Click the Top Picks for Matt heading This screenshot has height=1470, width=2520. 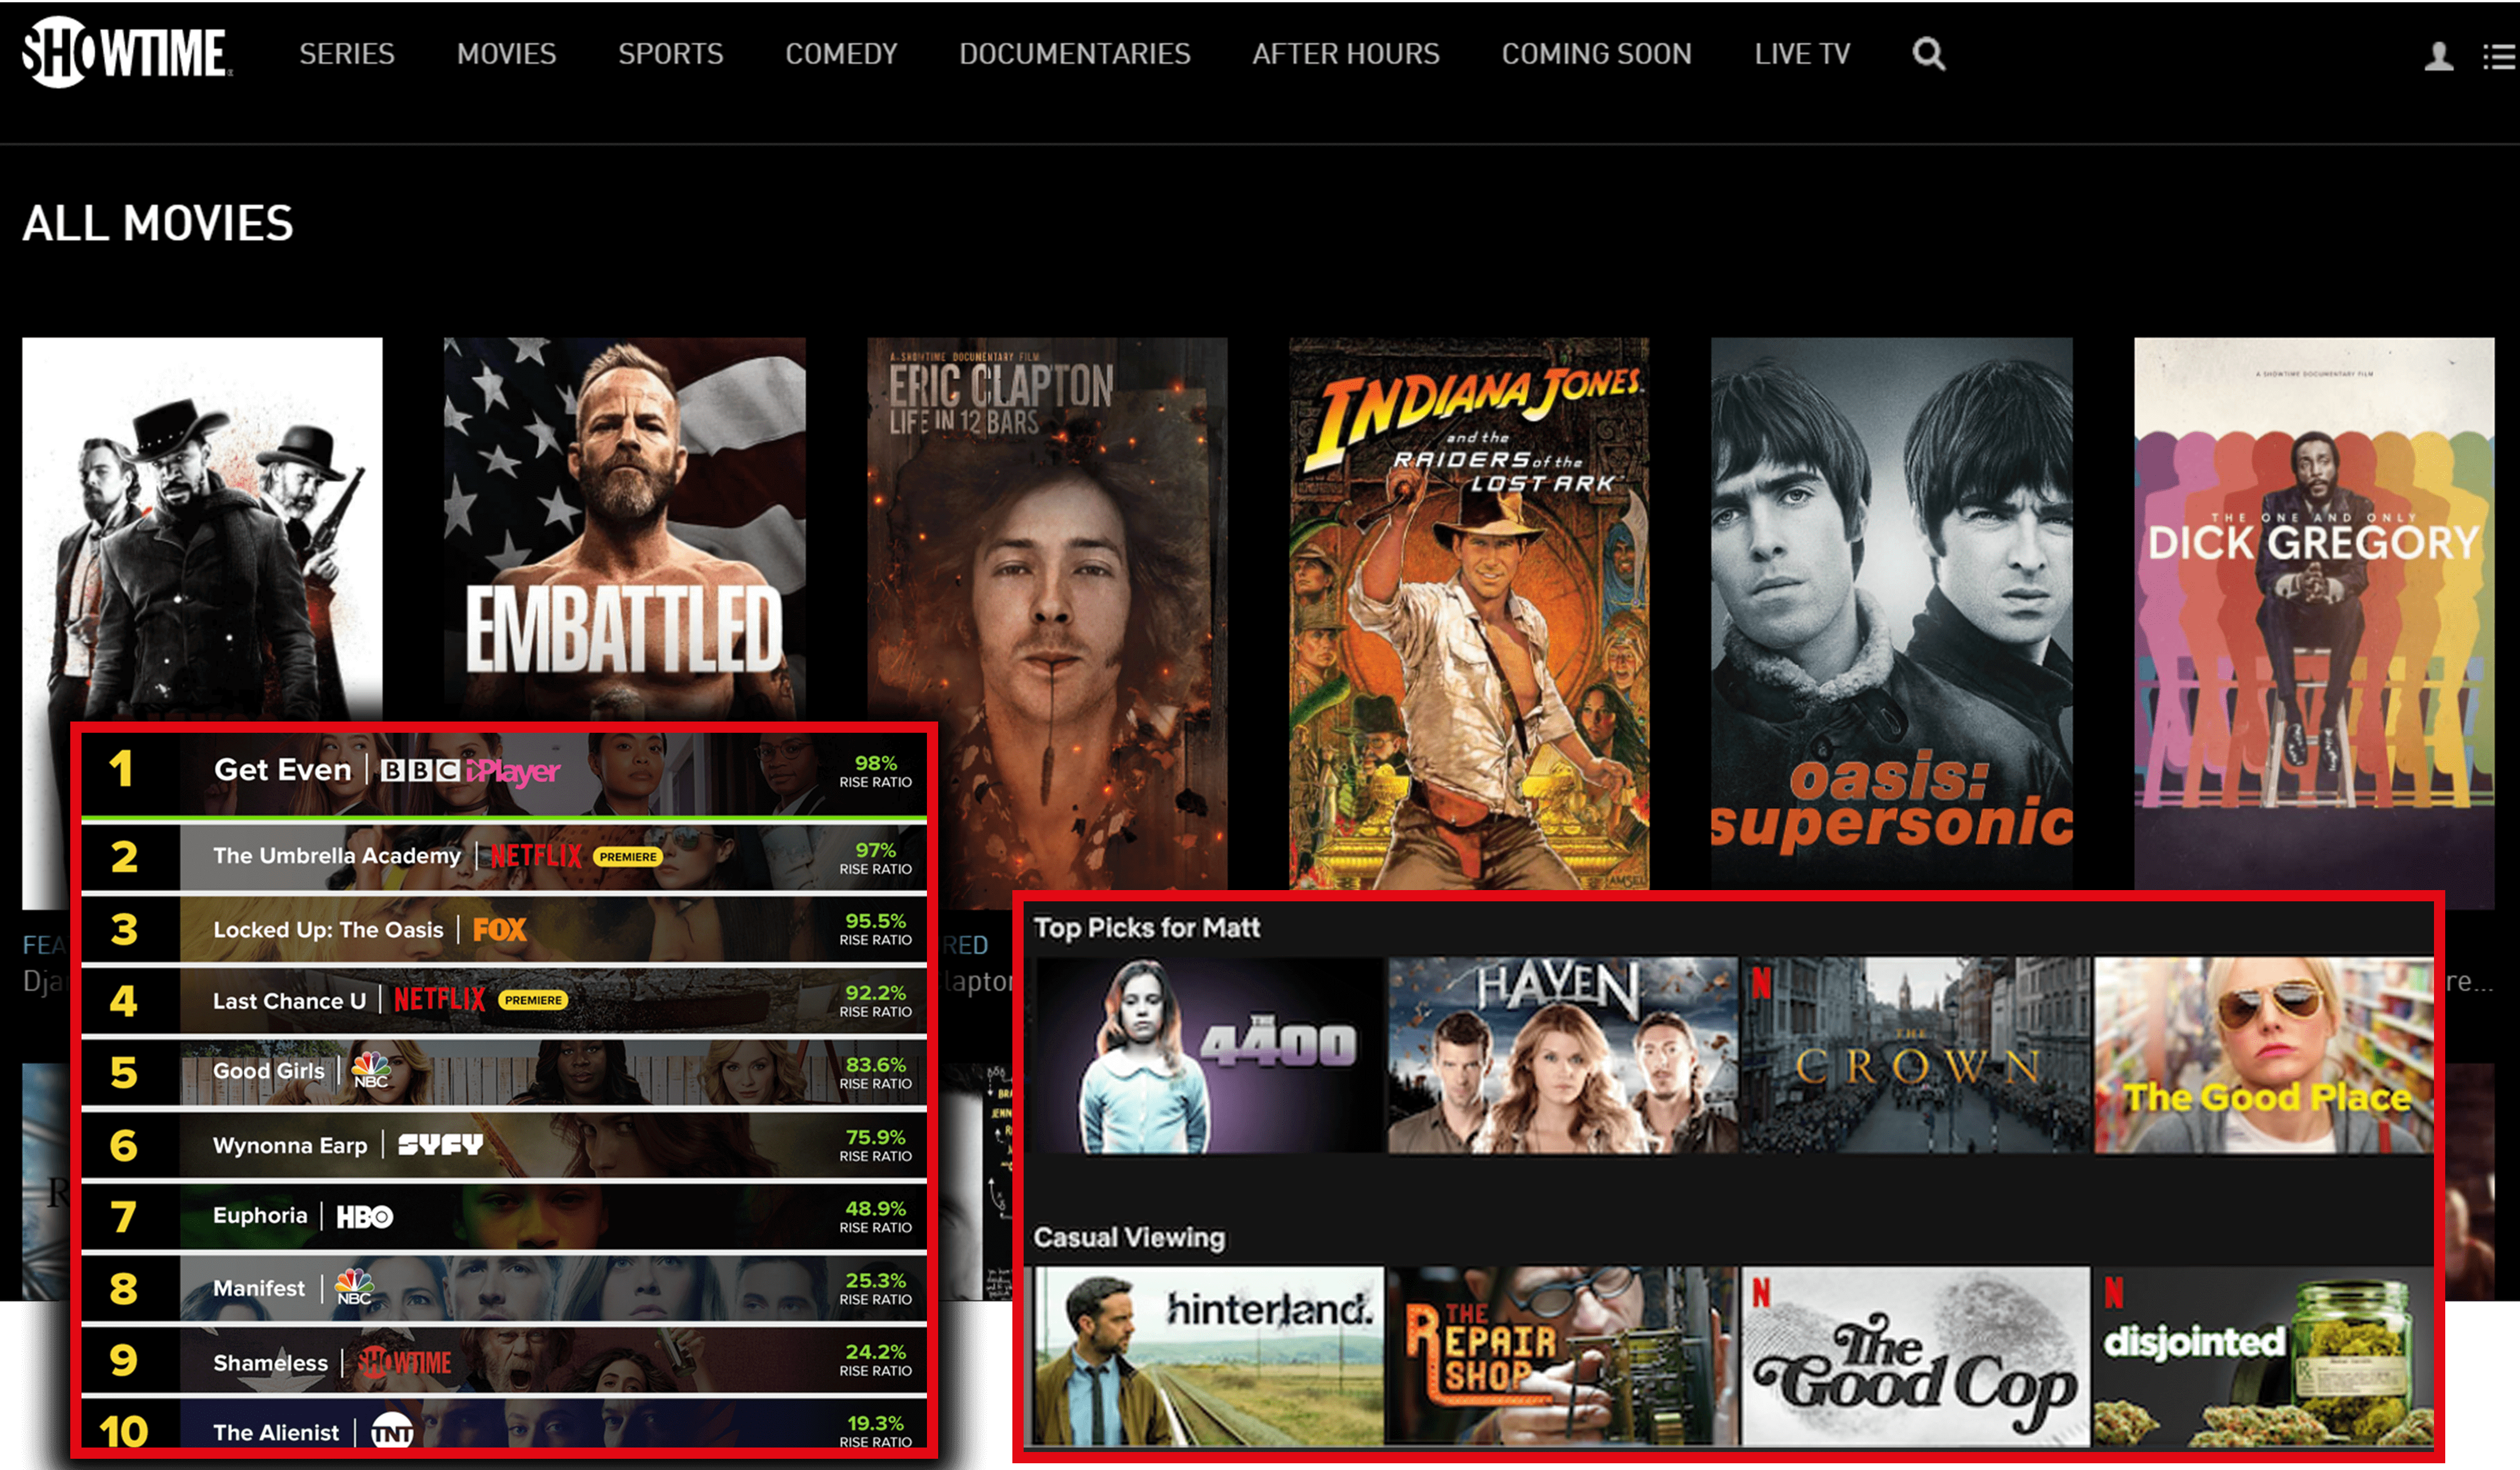(x=1146, y=928)
